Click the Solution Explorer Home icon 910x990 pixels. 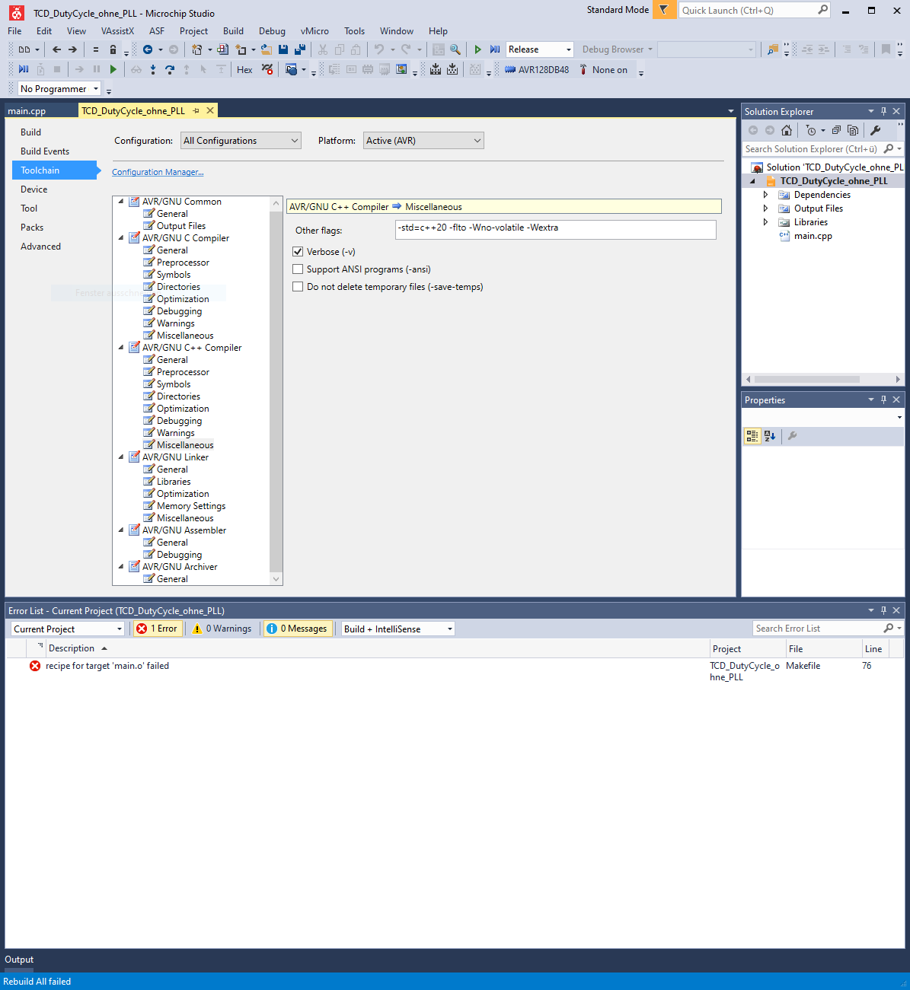[x=787, y=130]
